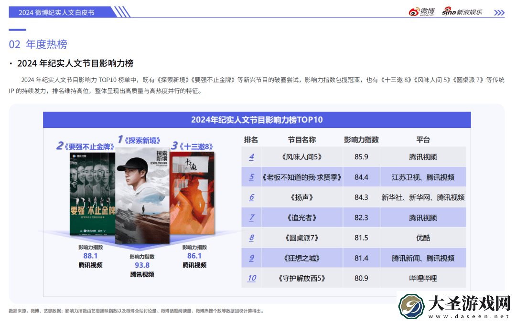Click the 84.3 index value
516x322 pixels.
point(361,197)
